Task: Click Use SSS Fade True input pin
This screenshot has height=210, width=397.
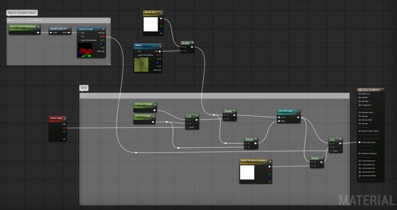Action: (279, 117)
